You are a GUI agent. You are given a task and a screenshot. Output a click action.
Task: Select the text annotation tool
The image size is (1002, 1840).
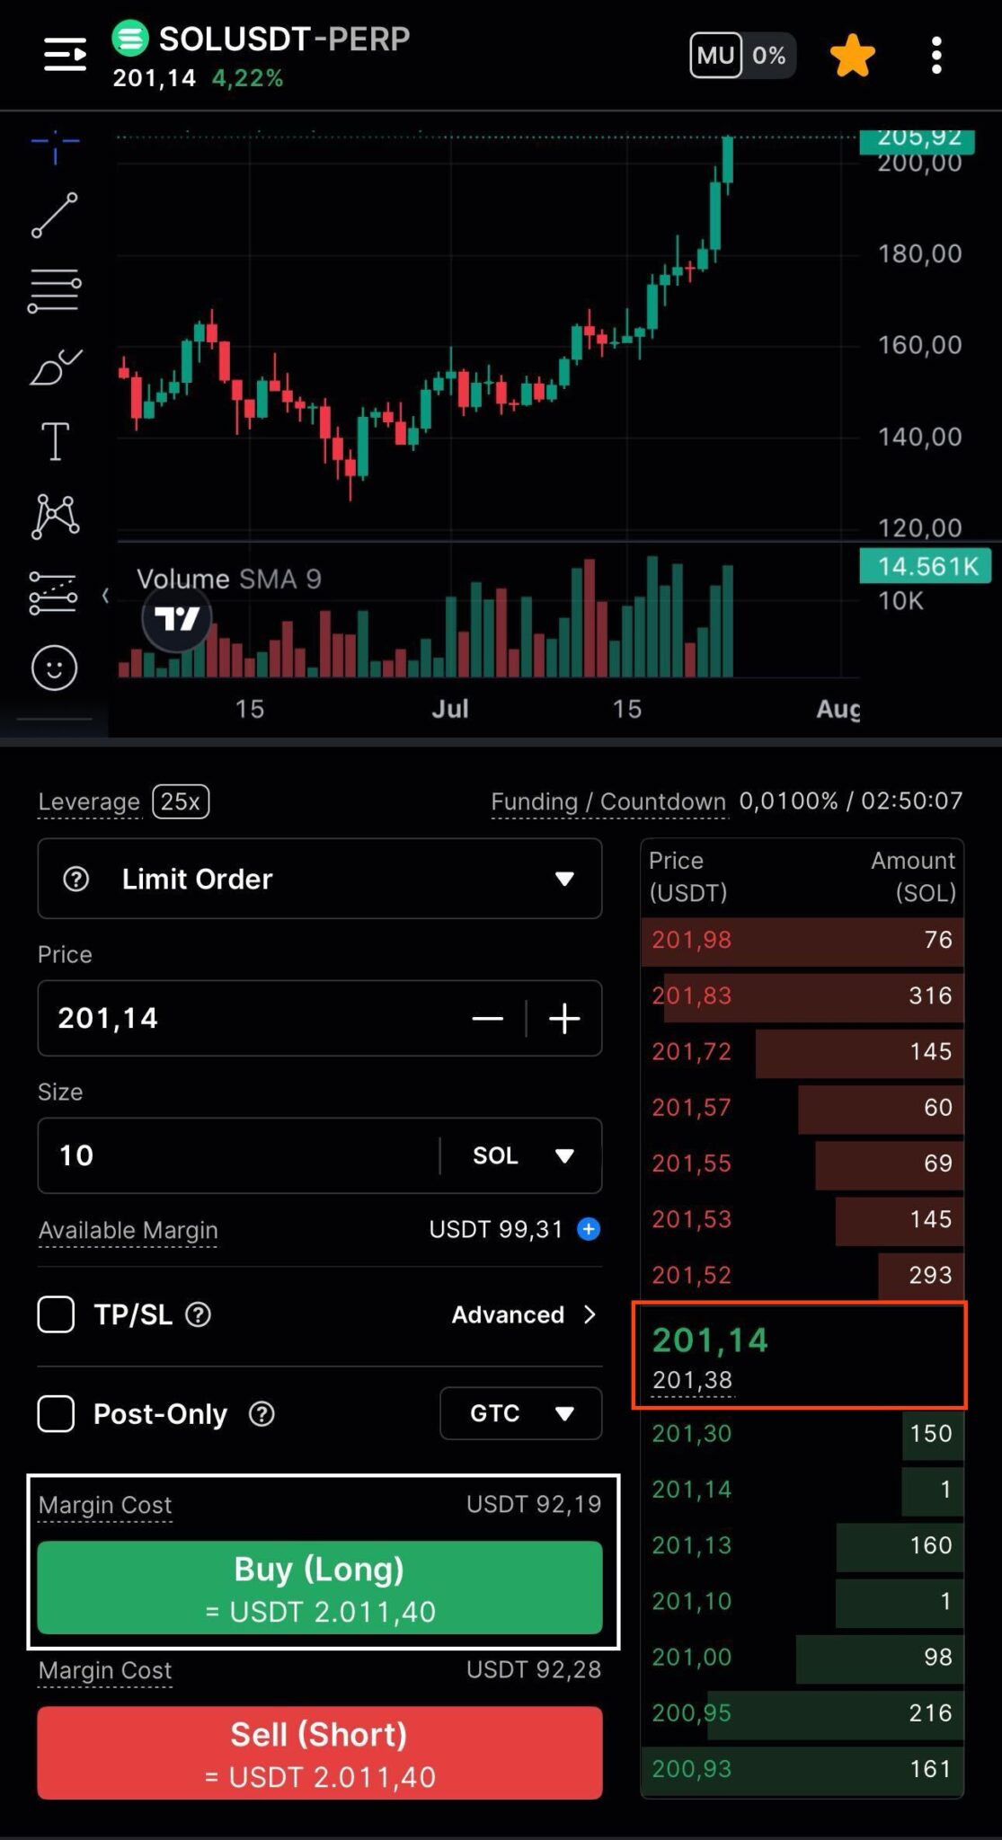[x=55, y=441]
